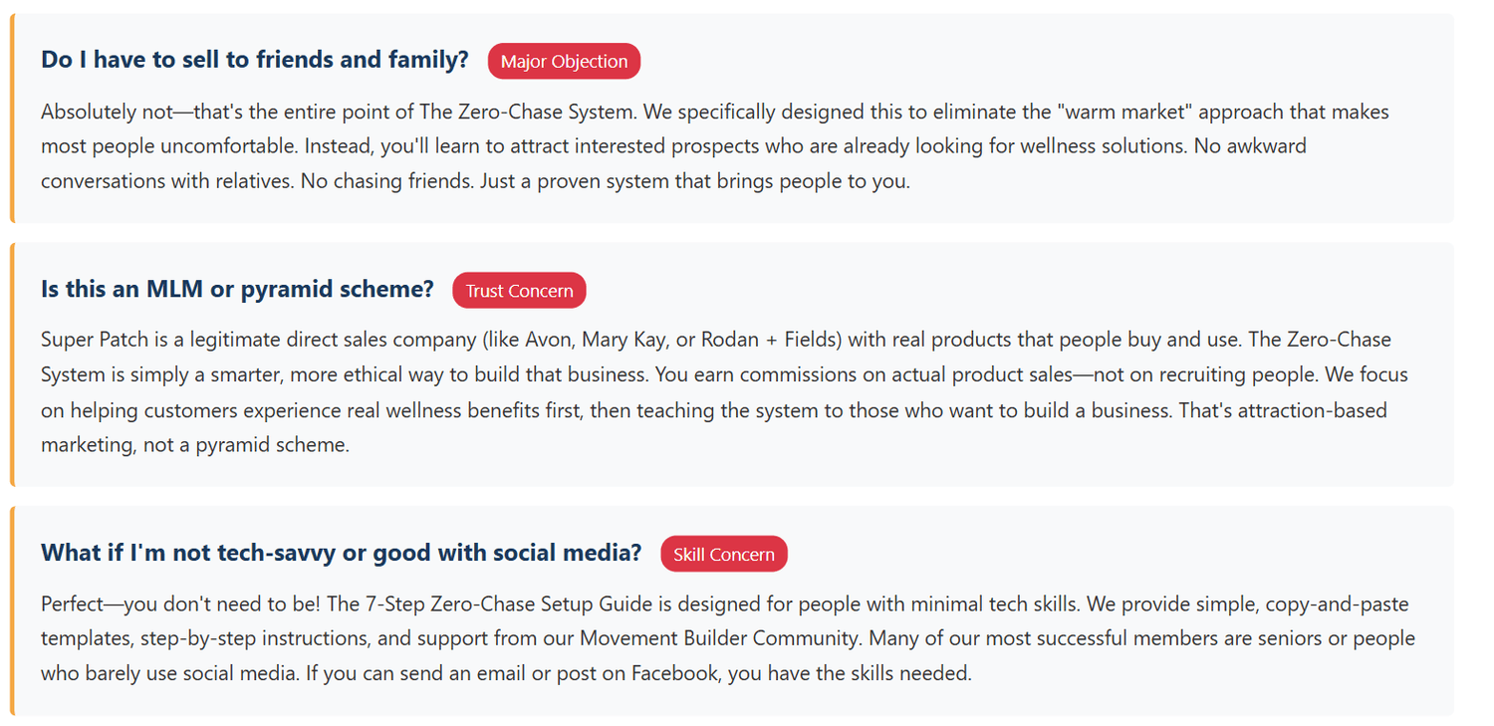Click the phrase "you have the skills needed."
Image resolution: width=1494 pixels, height=726 pixels.
click(x=850, y=673)
